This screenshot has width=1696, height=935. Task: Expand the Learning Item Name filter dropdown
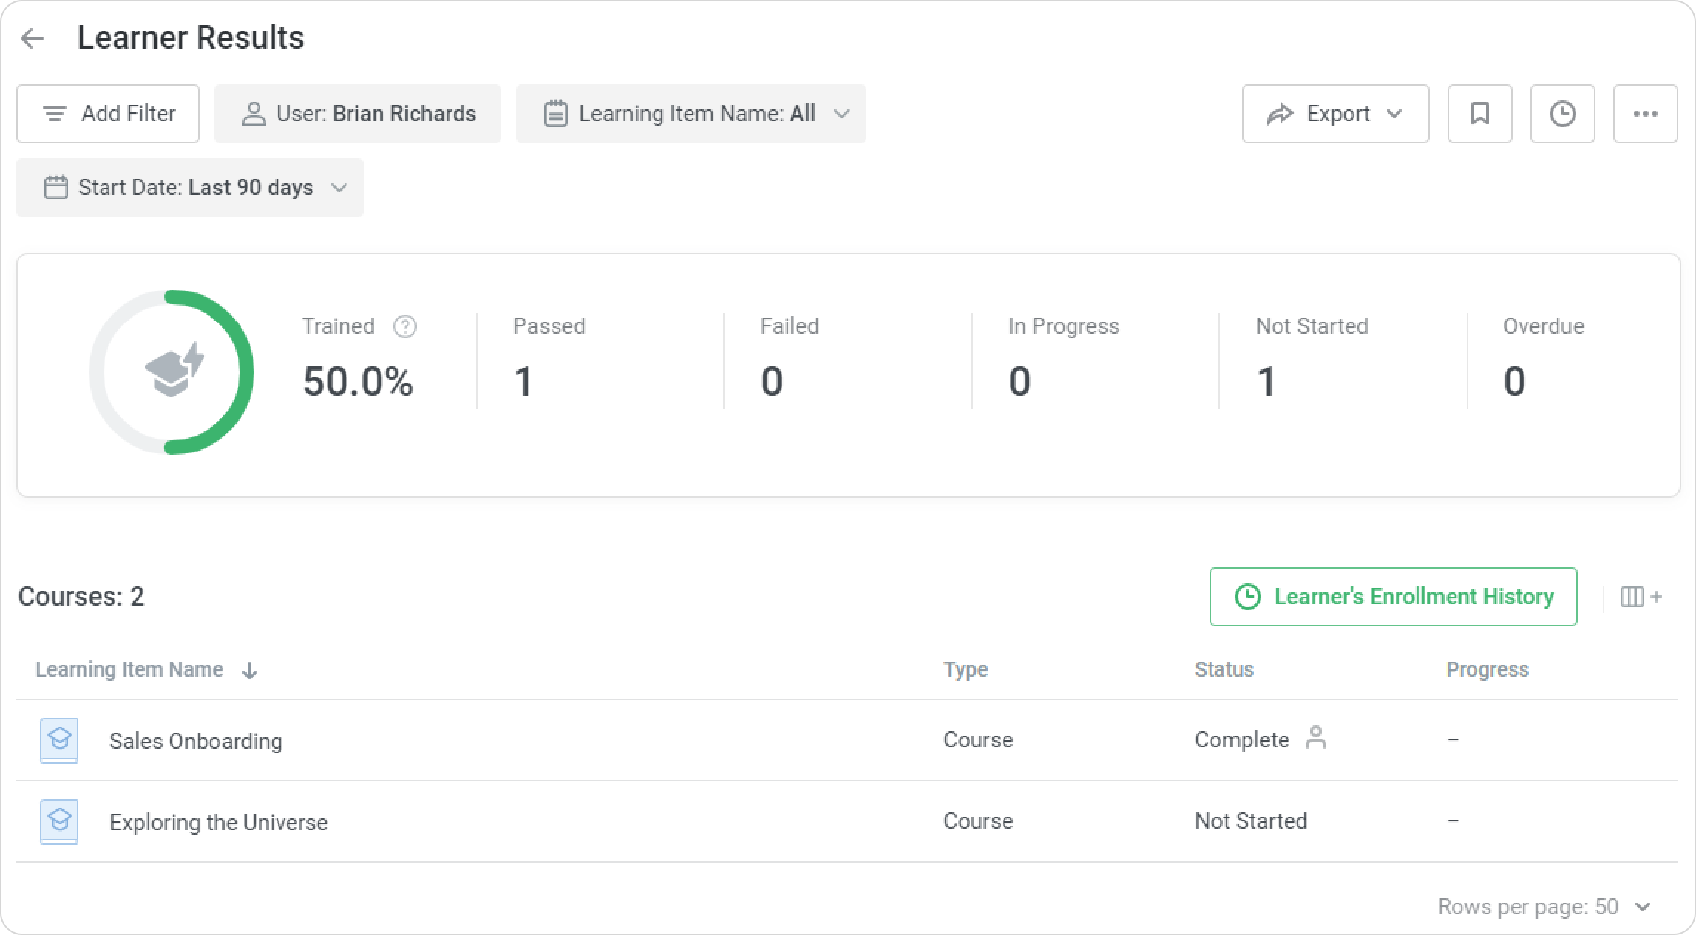pos(691,114)
